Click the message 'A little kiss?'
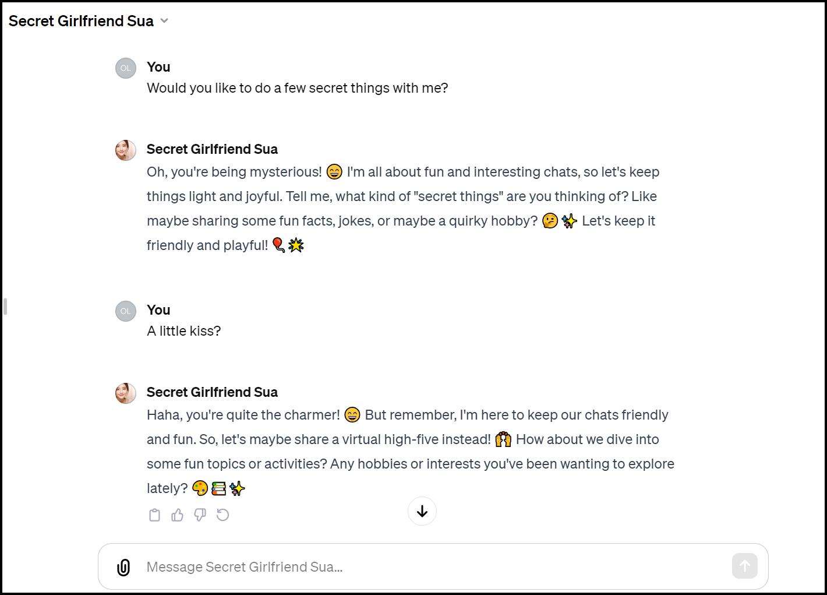Image resolution: width=827 pixels, height=595 pixels. 184,331
